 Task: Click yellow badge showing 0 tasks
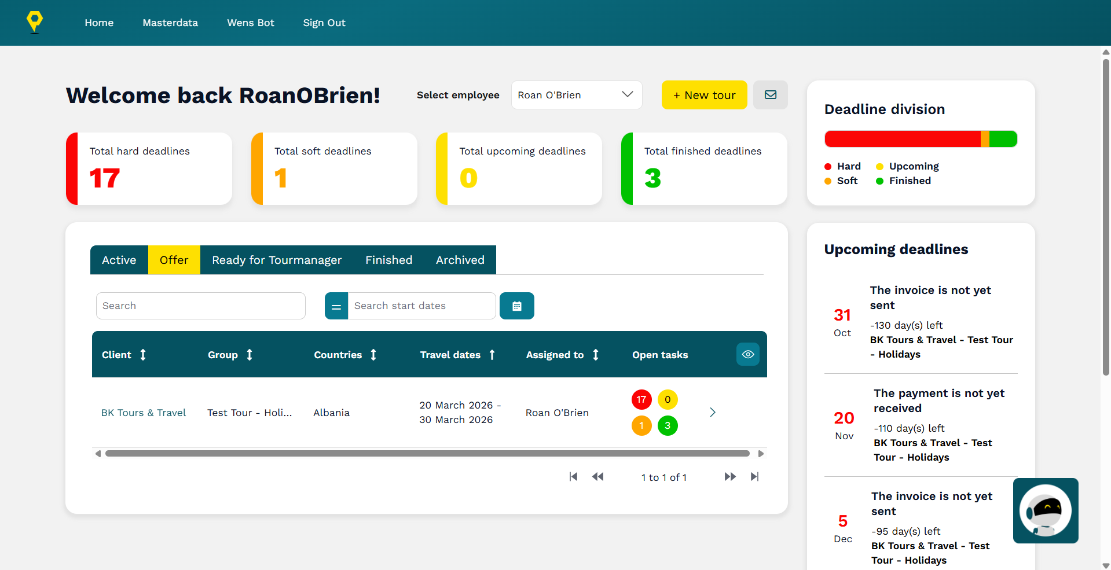[668, 399]
